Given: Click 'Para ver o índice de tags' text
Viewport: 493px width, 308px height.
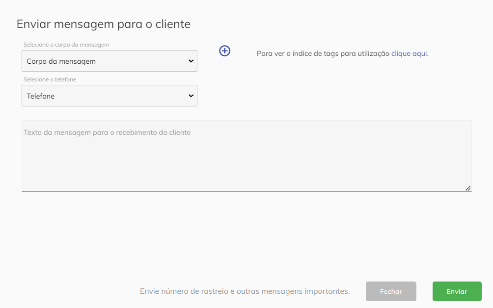Looking at the screenshot, I should (323, 53).
